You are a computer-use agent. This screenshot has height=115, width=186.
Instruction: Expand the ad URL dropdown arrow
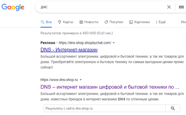click(x=114, y=43)
